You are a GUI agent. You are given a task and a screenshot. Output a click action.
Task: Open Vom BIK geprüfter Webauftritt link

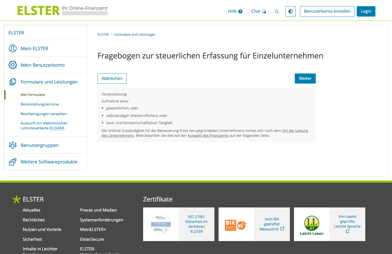272,224
